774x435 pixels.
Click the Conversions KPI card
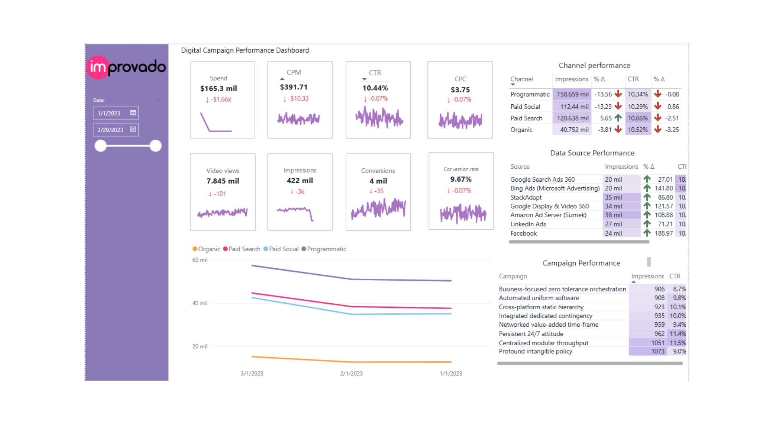[x=378, y=192]
